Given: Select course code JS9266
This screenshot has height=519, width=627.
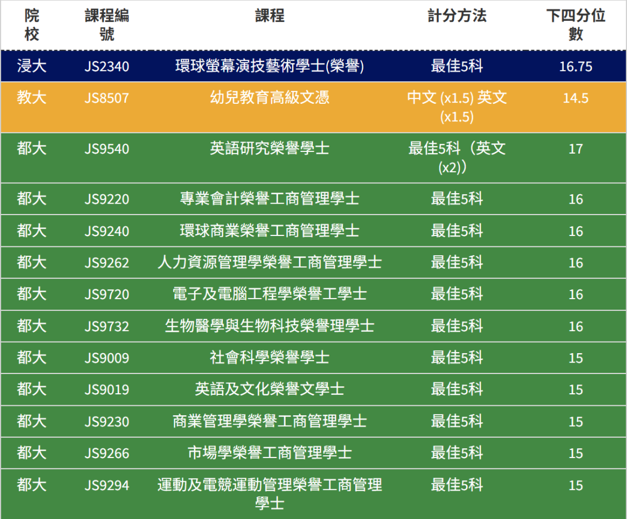Looking at the screenshot, I should [107, 453].
